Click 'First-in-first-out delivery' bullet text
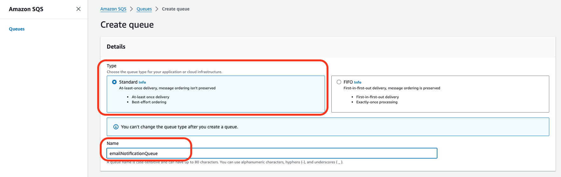The height and width of the screenshot is (177, 561). pyautogui.click(x=377, y=97)
